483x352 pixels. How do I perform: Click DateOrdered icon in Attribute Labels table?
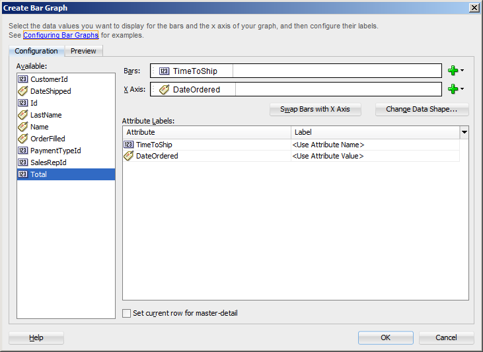(x=128, y=156)
